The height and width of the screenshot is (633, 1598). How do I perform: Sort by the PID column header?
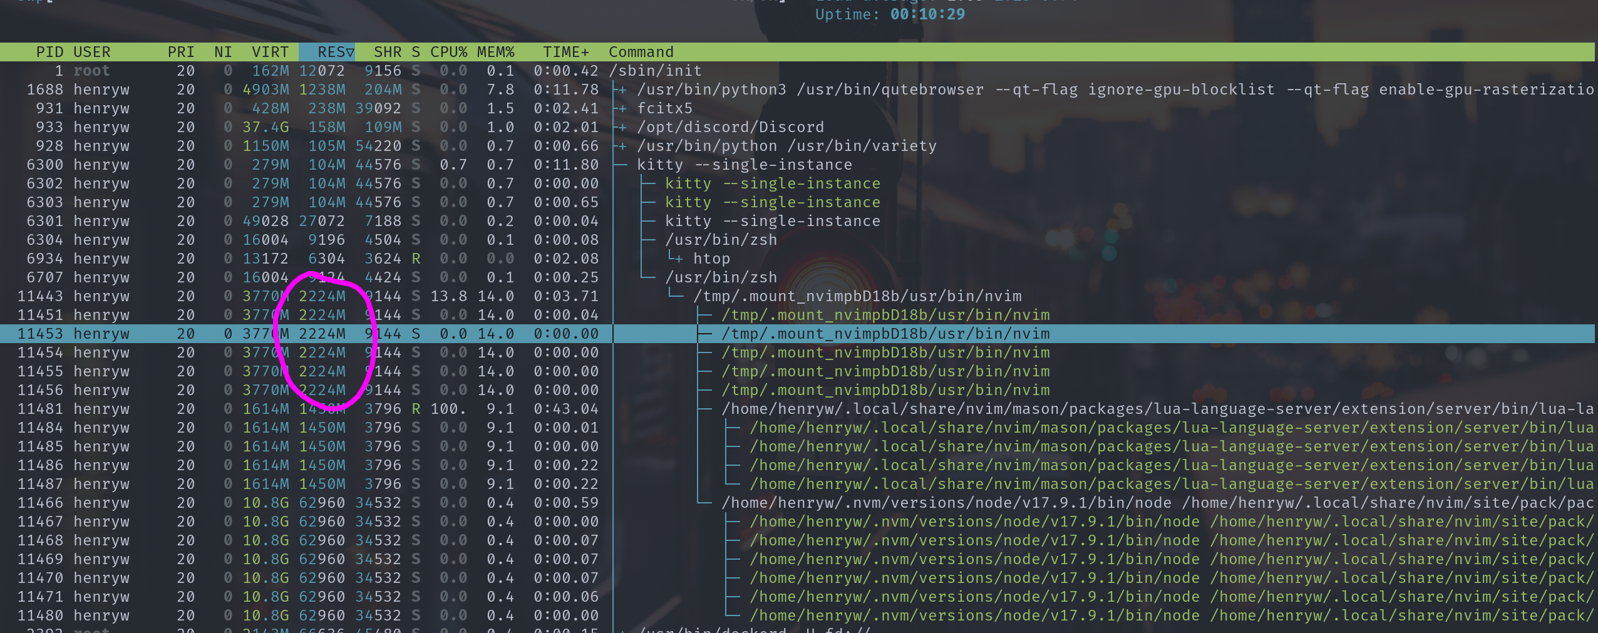coord(49,52)
